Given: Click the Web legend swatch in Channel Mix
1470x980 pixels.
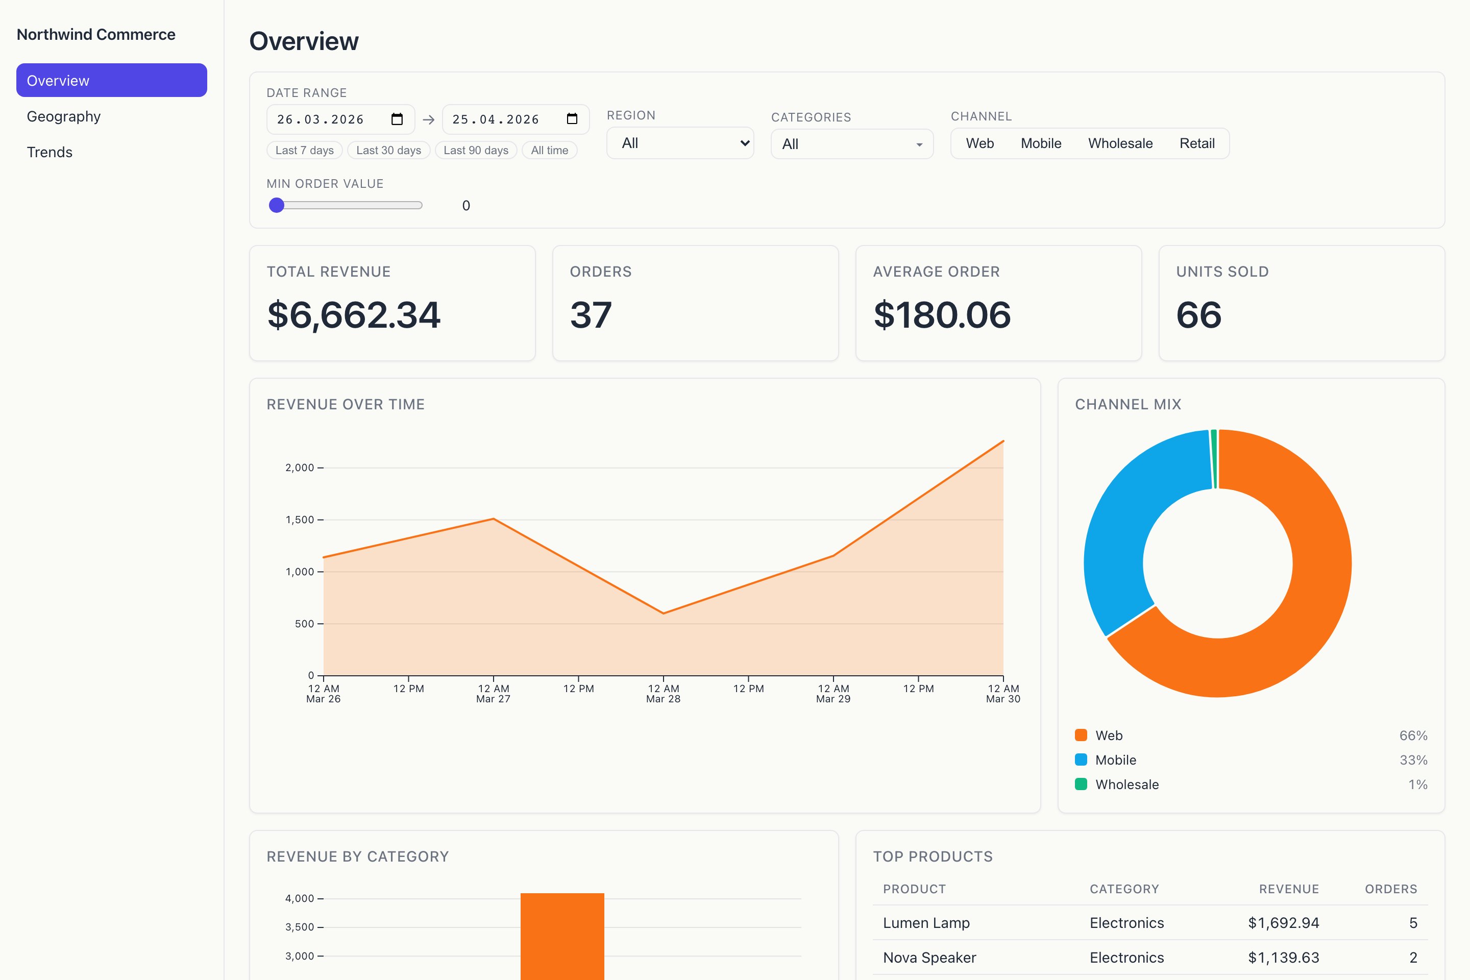Looking at the screenshot, I should [x=1081, y=735].
